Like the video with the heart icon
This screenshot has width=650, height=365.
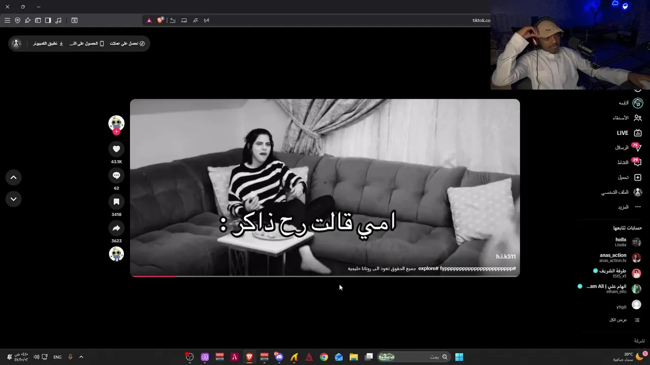(x=116, y=149)
